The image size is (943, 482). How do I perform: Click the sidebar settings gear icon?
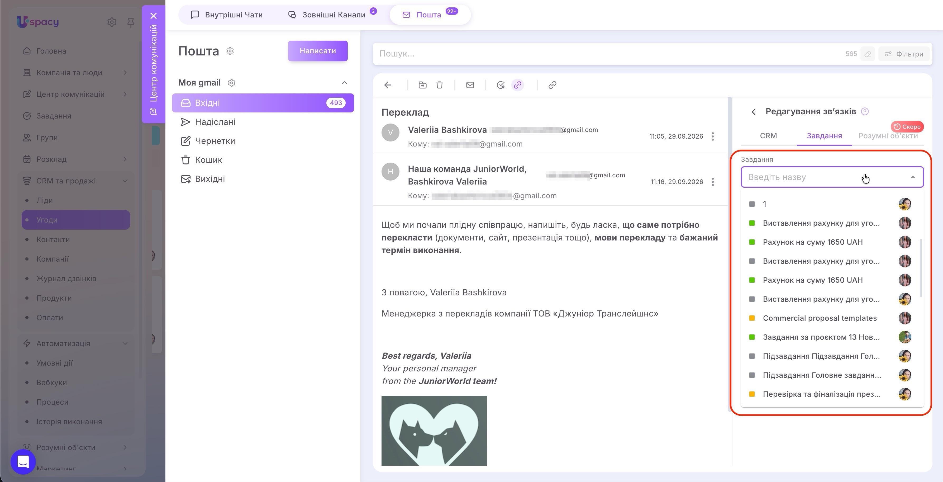pyautogui.click(x=112, y=22)
